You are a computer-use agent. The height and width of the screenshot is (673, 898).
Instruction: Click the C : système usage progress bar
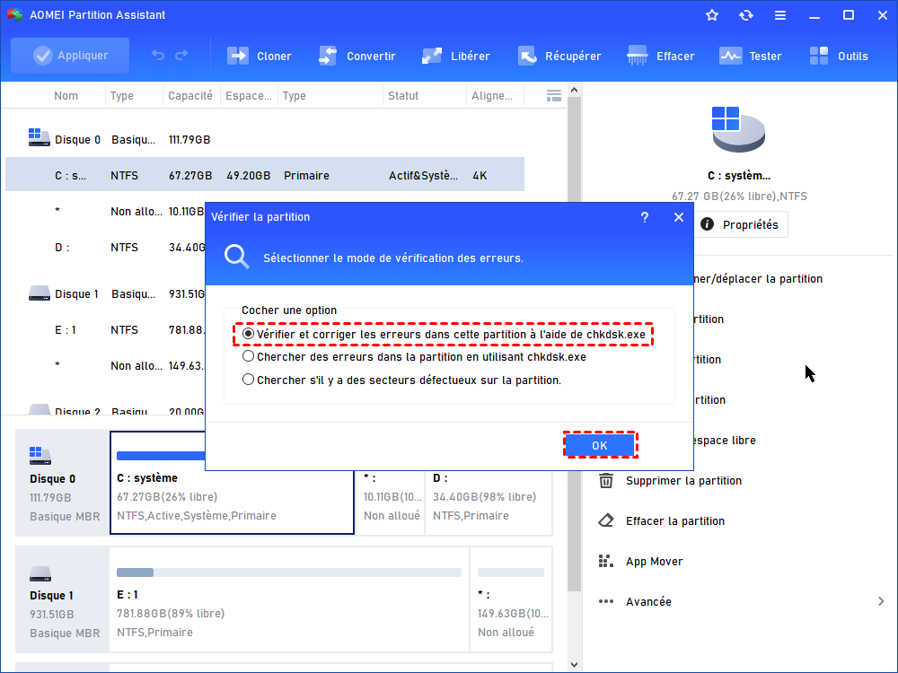161,456
